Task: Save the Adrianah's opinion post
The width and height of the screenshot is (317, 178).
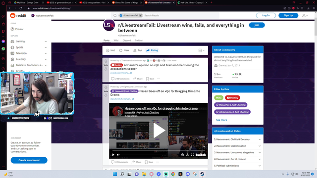Action: tap(150, 79)
